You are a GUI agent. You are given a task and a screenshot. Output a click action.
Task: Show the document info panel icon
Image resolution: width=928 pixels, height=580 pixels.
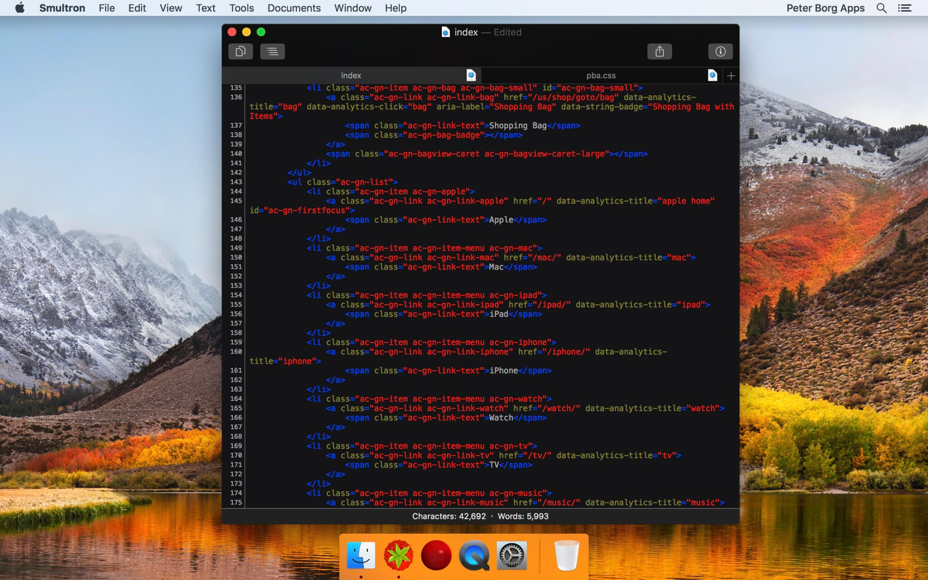[x=720, y=52]
